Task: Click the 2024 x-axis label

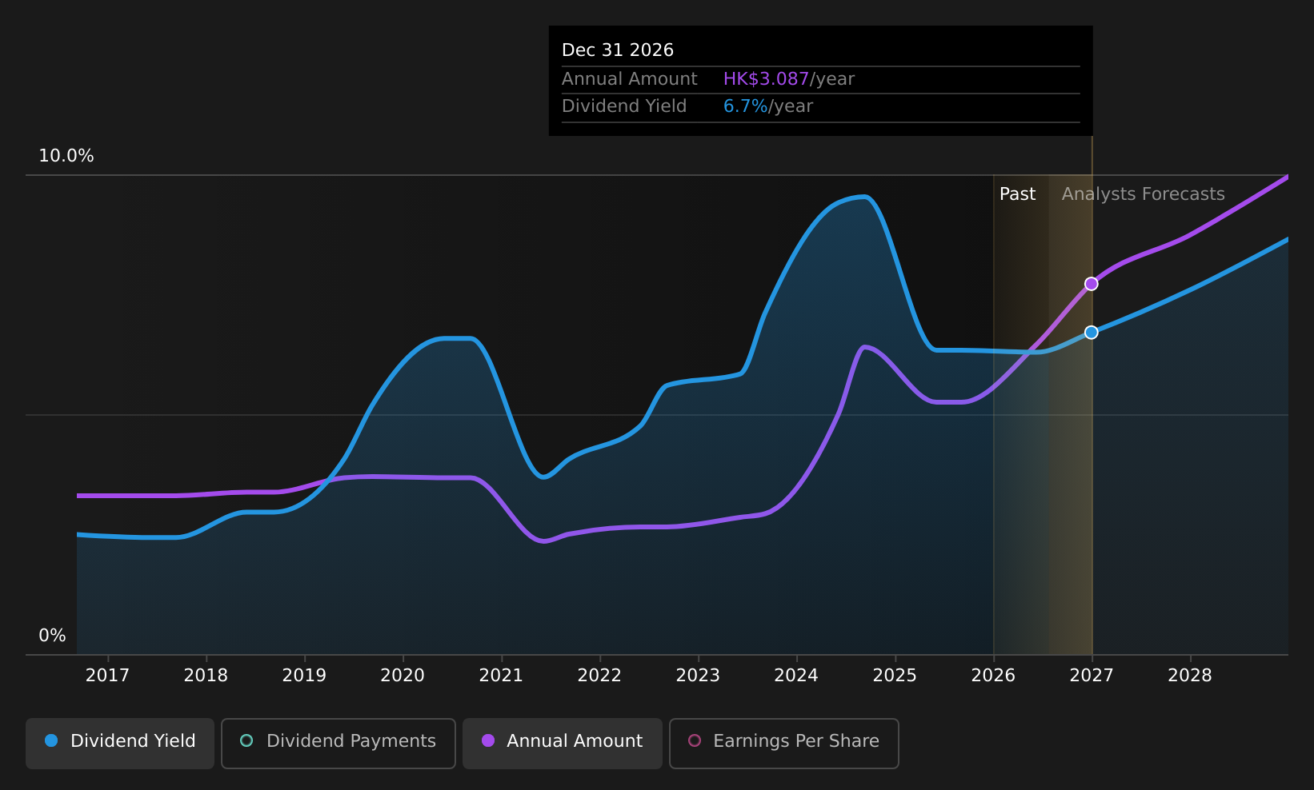Action: tap(796, 676)
